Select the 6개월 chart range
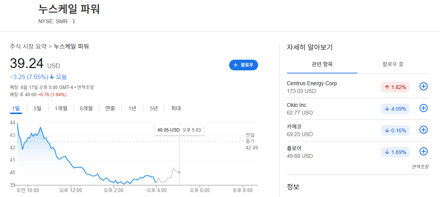440x197 pixels. click(86, 108)
